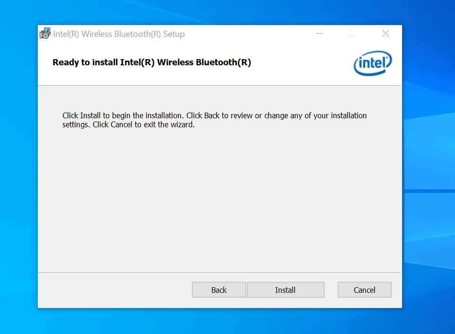This screenshot has height=334, width=455.
Task: Close the Setup wizard window
Action: pyautogui.click(x=385, y=34)
